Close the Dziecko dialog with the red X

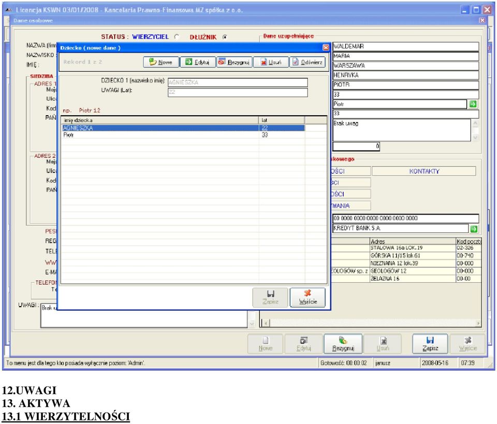click(x=326, y=48)
